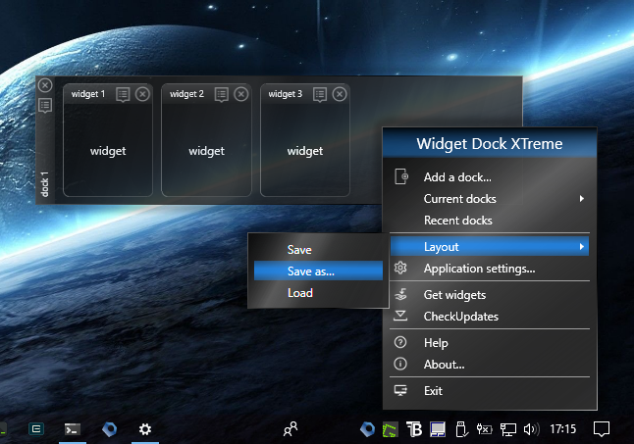Choose Exit menu entry
The image size is (634, 444).
coord(490,391)
